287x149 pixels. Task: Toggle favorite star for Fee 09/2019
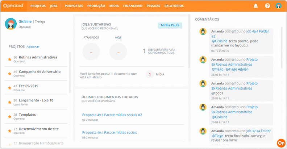coord(9,88)
